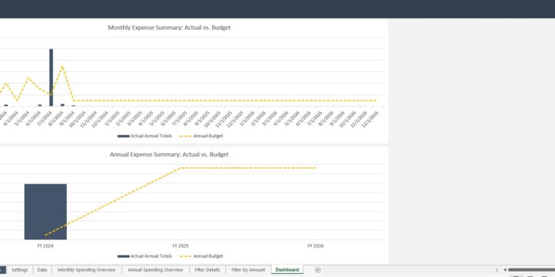
Task: Open the Data sheet tab
Action: [42, 270]
